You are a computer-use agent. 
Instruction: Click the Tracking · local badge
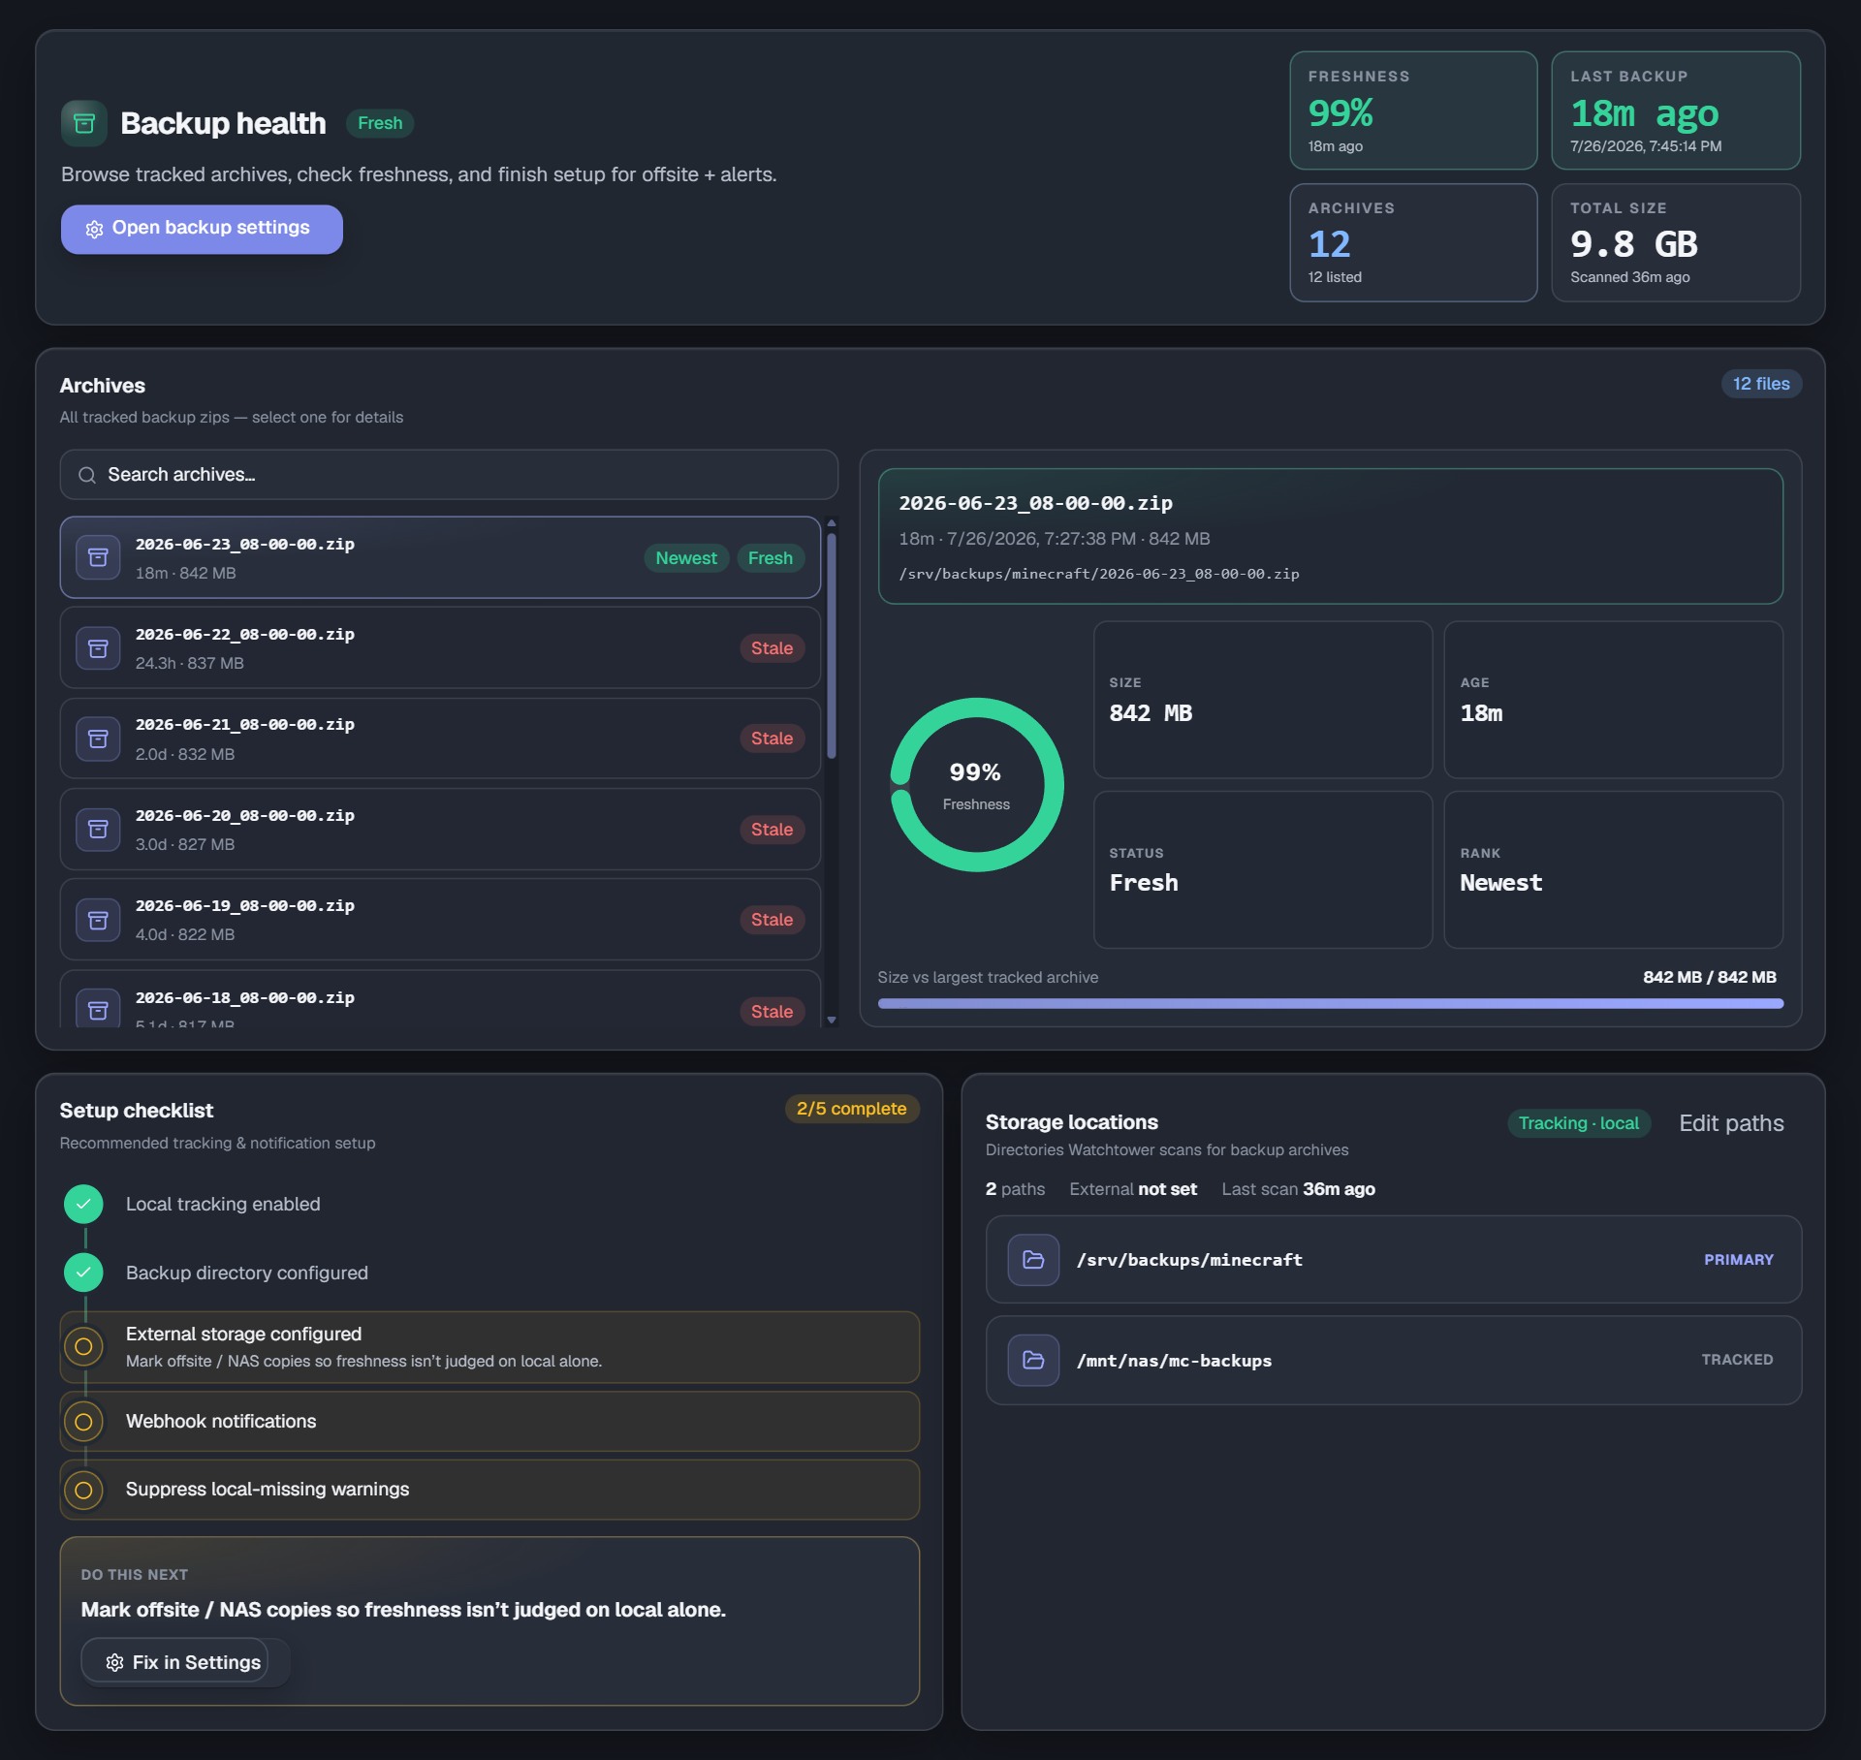pos(1578,1123)
